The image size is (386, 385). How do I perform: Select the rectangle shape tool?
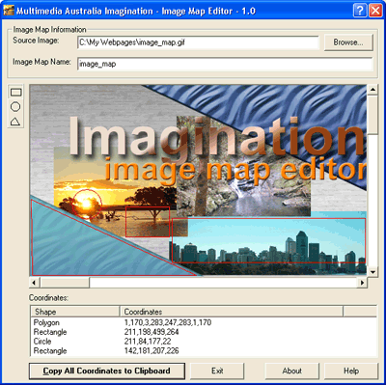coord(15,93)
